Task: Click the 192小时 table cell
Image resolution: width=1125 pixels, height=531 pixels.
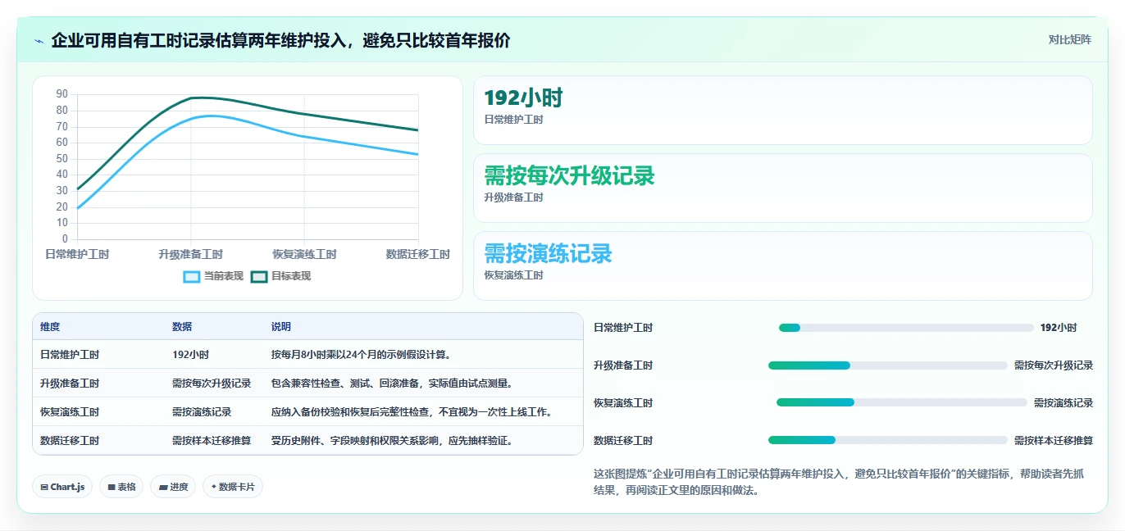Action: [x=190, y=355]
